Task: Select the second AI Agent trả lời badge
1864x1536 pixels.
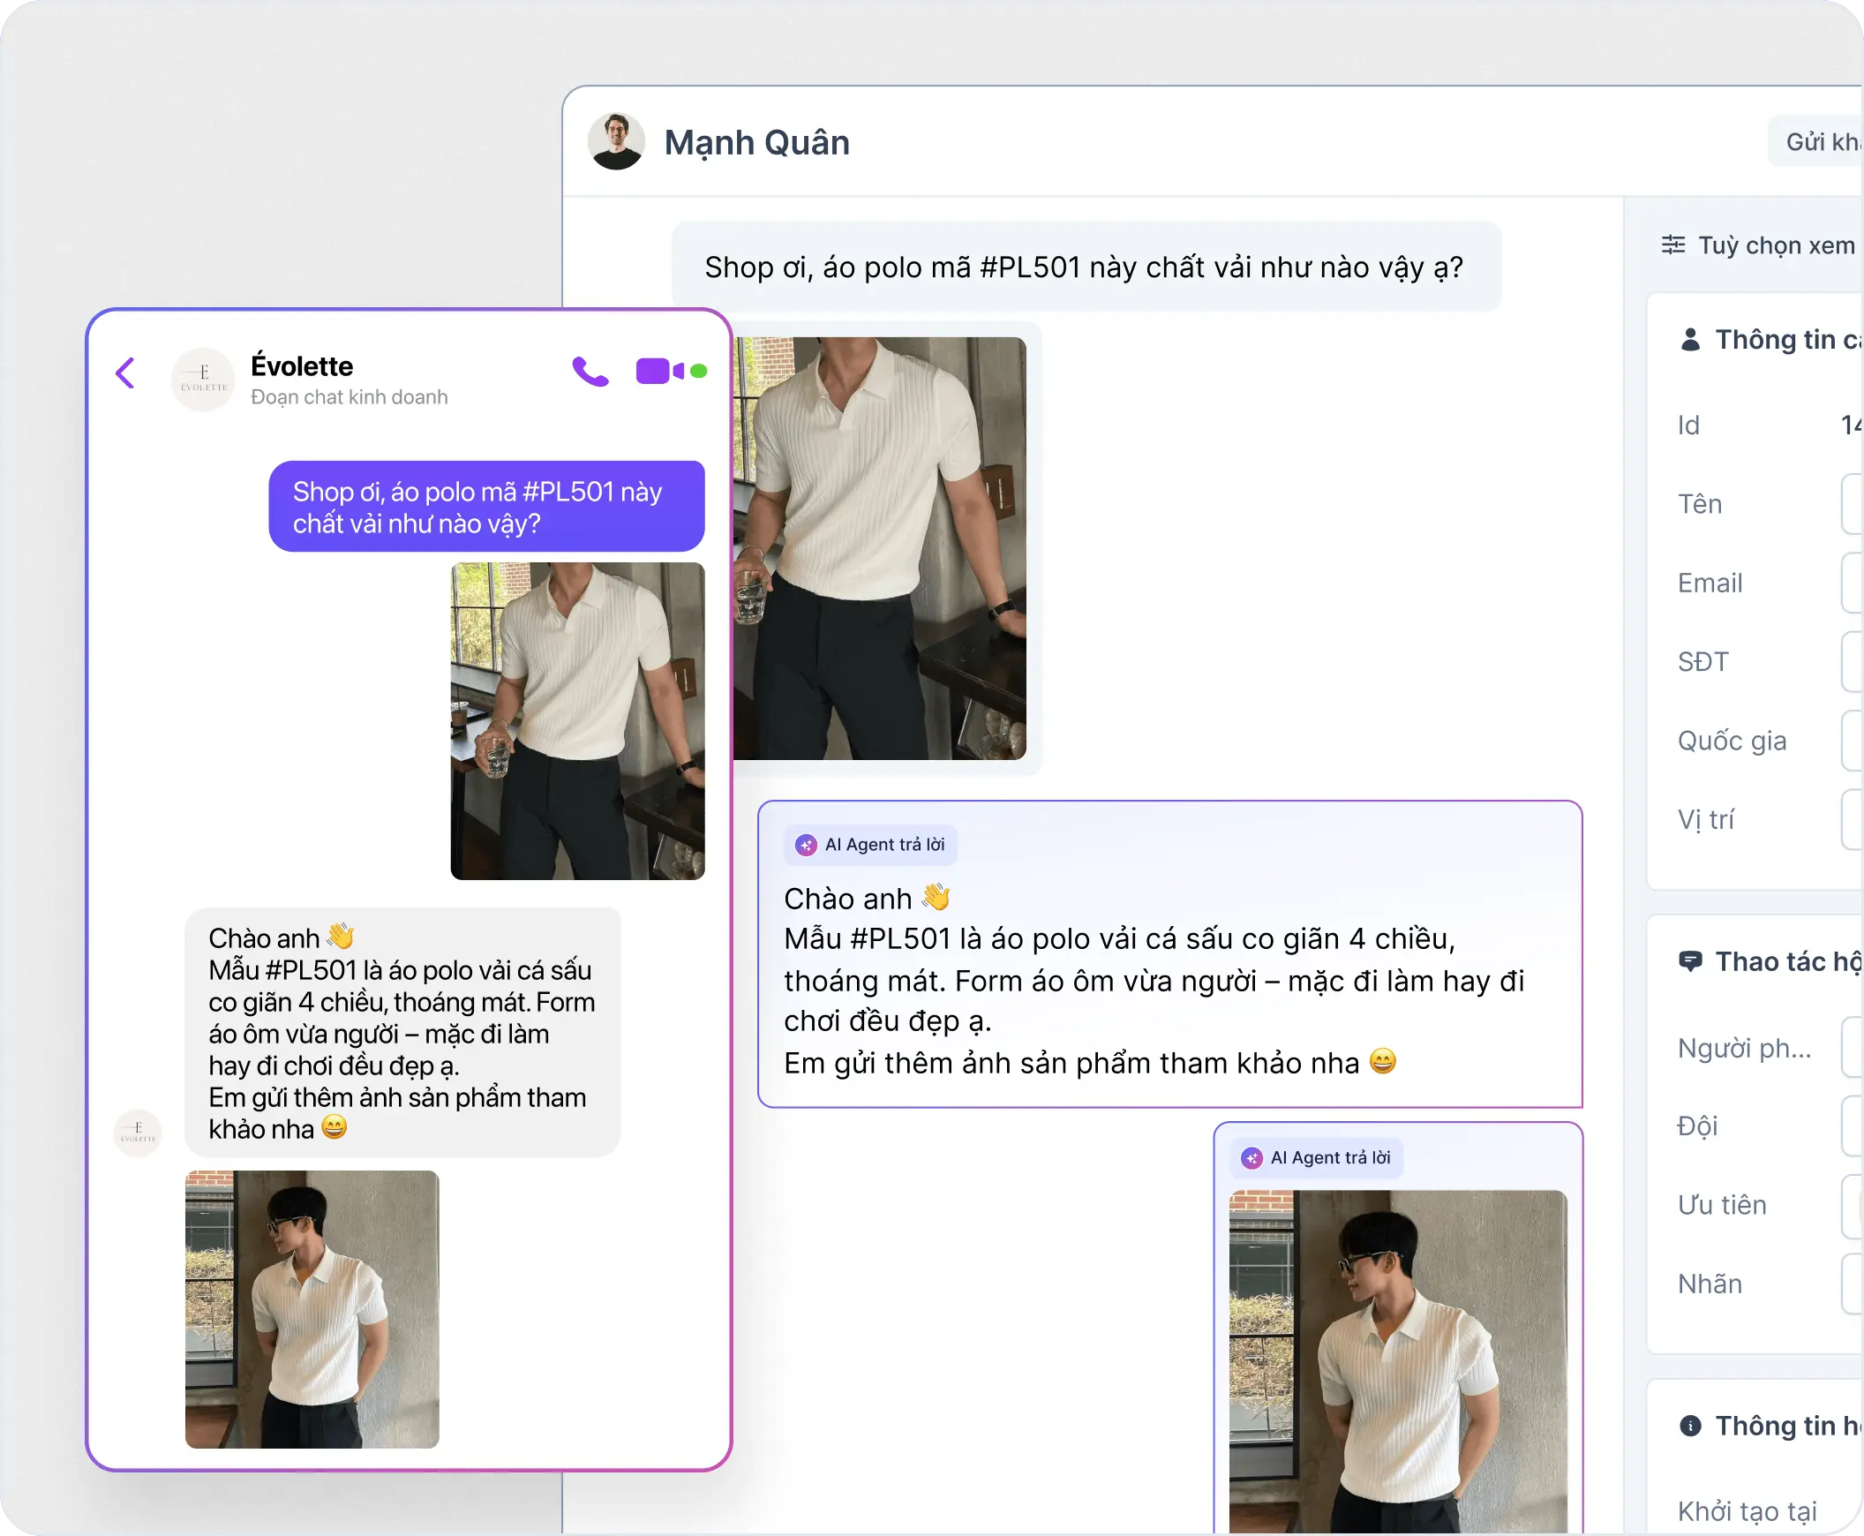Action: point(1317,1158)
